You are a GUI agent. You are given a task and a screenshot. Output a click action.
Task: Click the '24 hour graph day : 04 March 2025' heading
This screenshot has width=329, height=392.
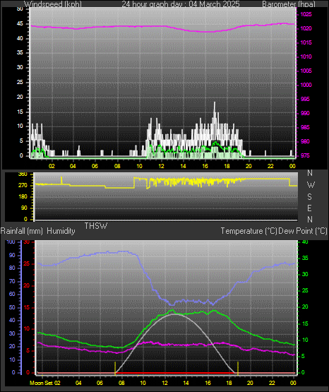tap(181, 4)
